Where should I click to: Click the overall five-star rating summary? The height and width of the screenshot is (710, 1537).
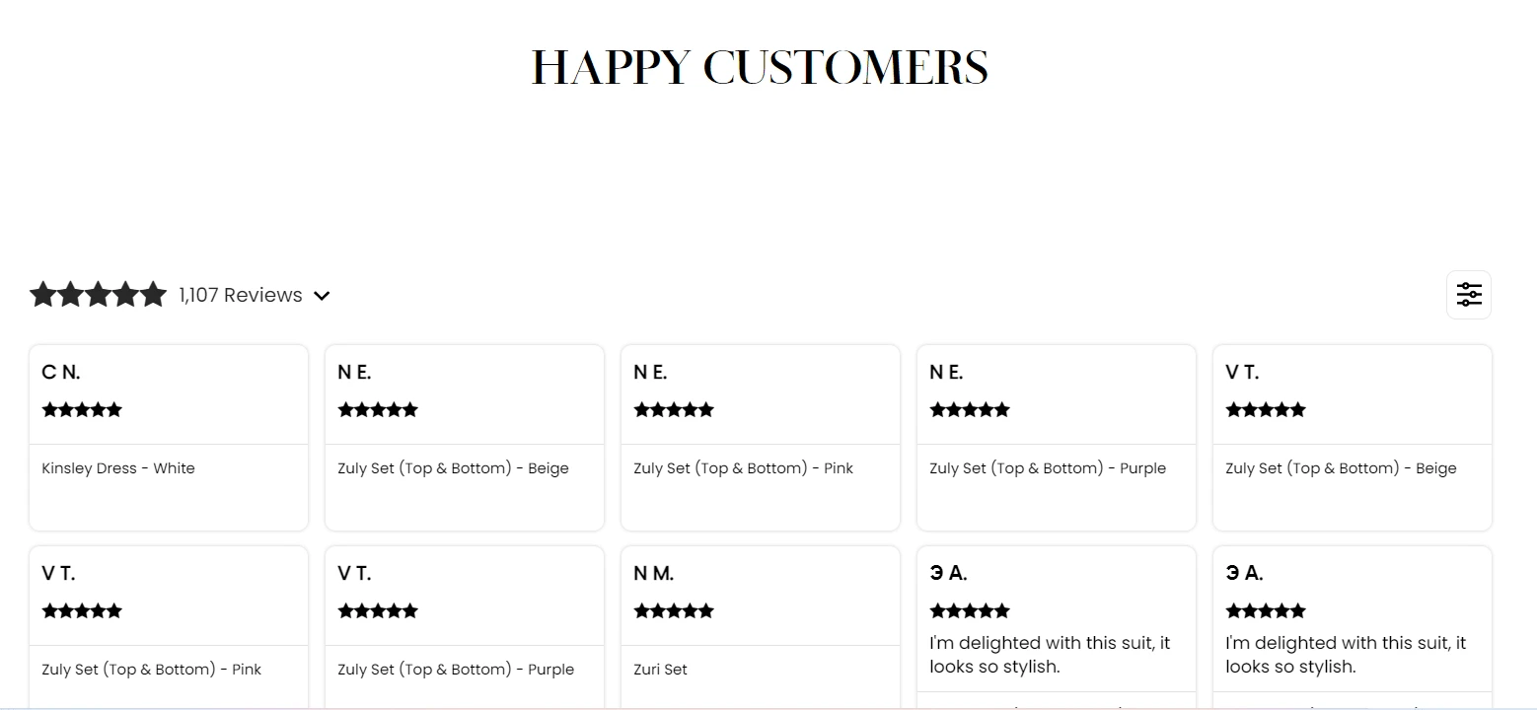point(98,295)
